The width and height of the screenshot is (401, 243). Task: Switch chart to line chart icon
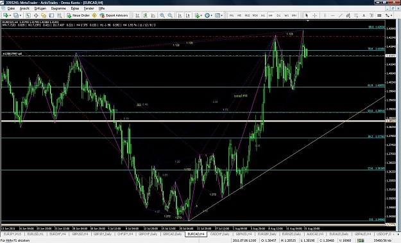[153, 15]
